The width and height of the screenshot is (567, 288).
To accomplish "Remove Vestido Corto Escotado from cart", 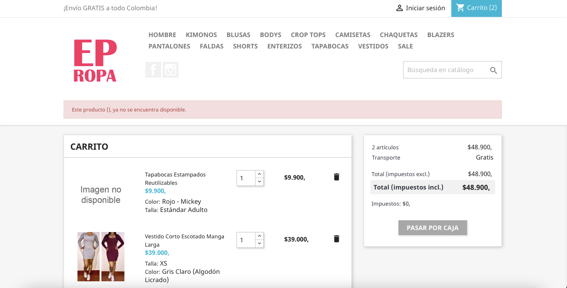I will pos(336,239).
